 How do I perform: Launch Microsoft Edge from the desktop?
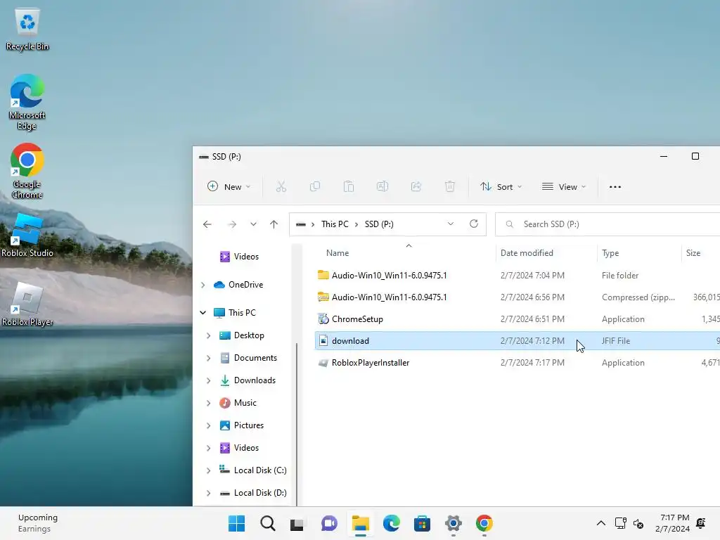pyautogui.click(x=27, y=101)
